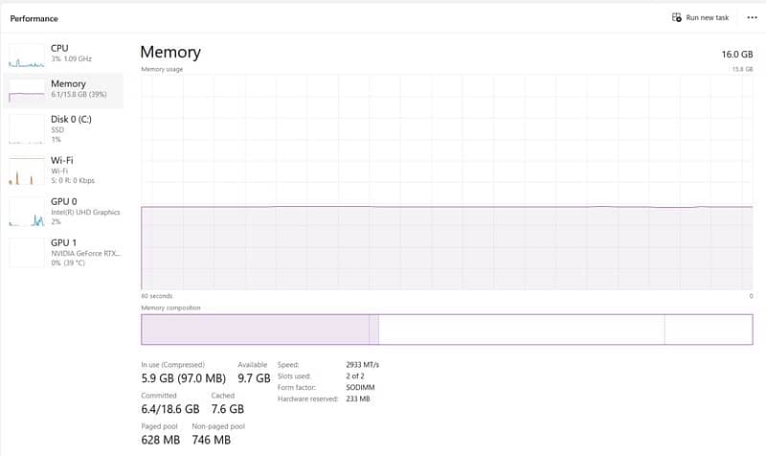This screenshot has width=766, height=456.
Task: Select the CPU mini graph in sidebar
Action: click(26, 55)
